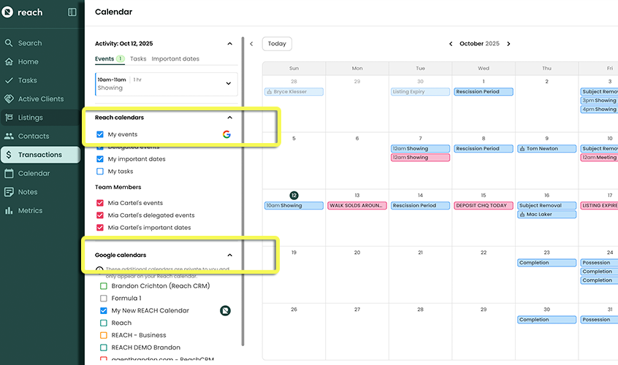Collapse the Google calendars section
The width and height of the screenshot is (618, 365).
(x=229, y=255)
